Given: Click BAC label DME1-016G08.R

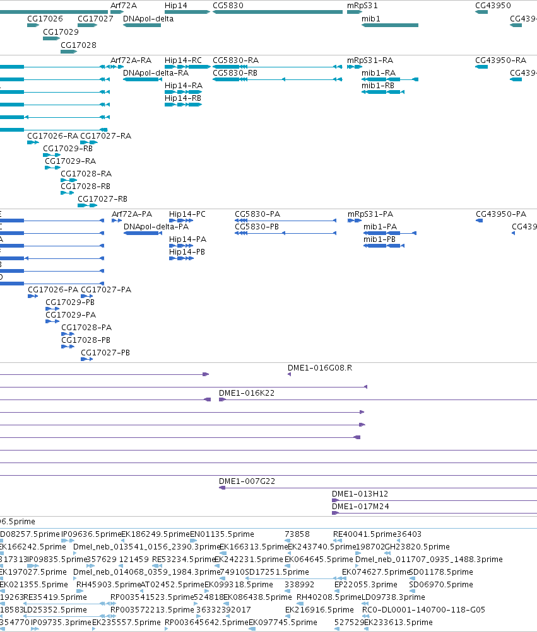Looking at the screenshot, I should pos(320,367).
